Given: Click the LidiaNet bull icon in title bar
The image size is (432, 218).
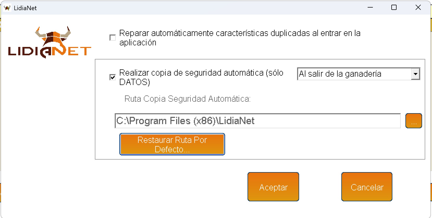Looking at the screenshot, I should (7, 8).
